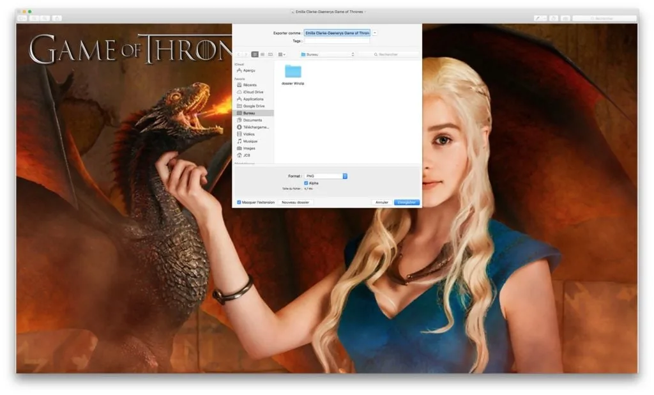Open the group-by arrangement dropdown
654x395 pixels.
282,54
